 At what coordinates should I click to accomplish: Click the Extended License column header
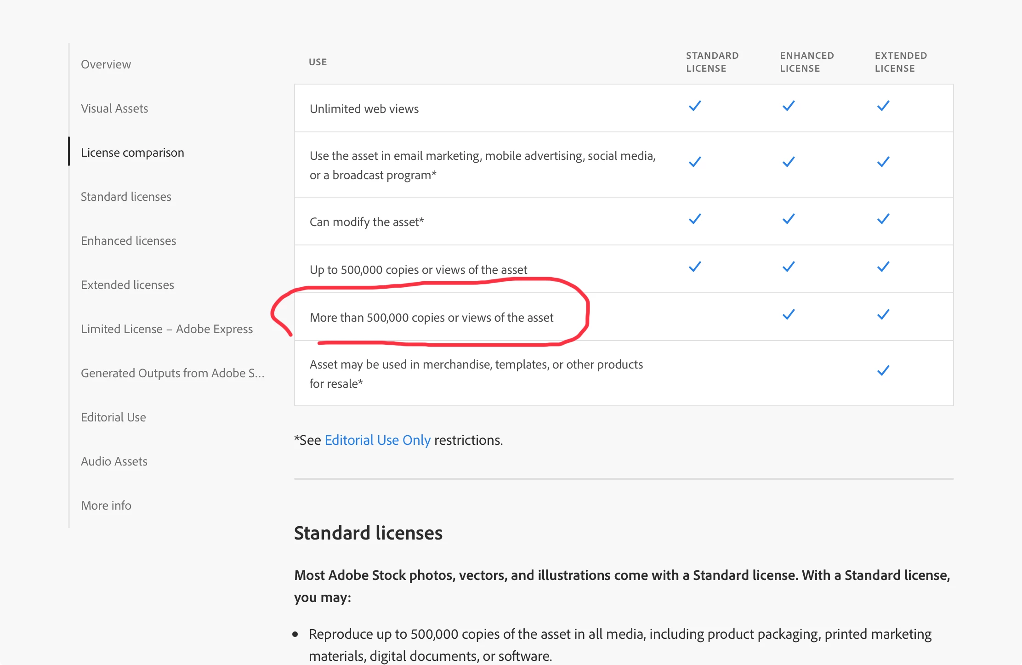point(900,62)
